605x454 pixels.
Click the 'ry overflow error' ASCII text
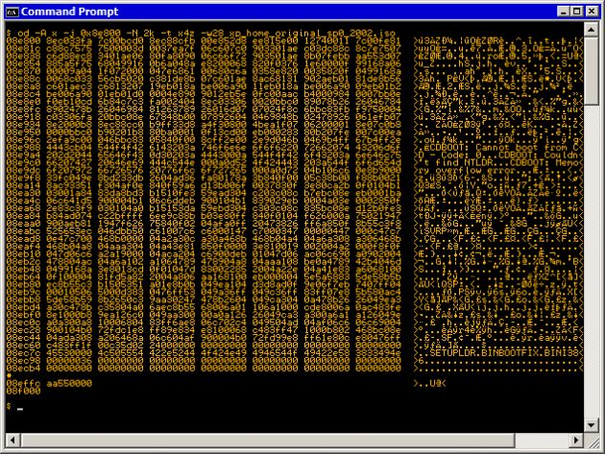tap(466, 170)
